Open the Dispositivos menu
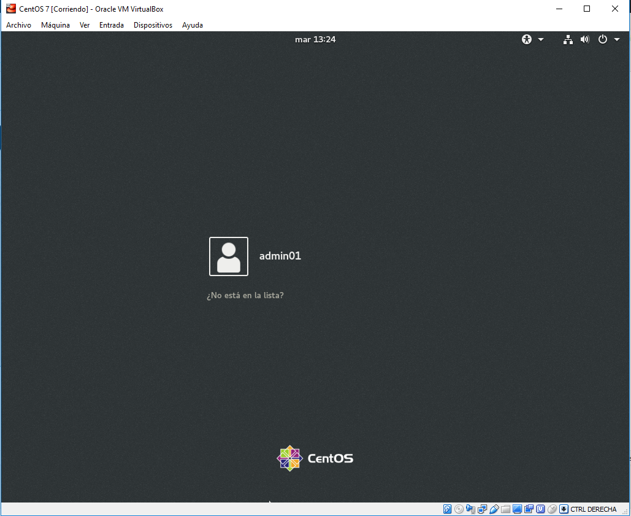The image size is (631, 516). [x=153, y=25]
